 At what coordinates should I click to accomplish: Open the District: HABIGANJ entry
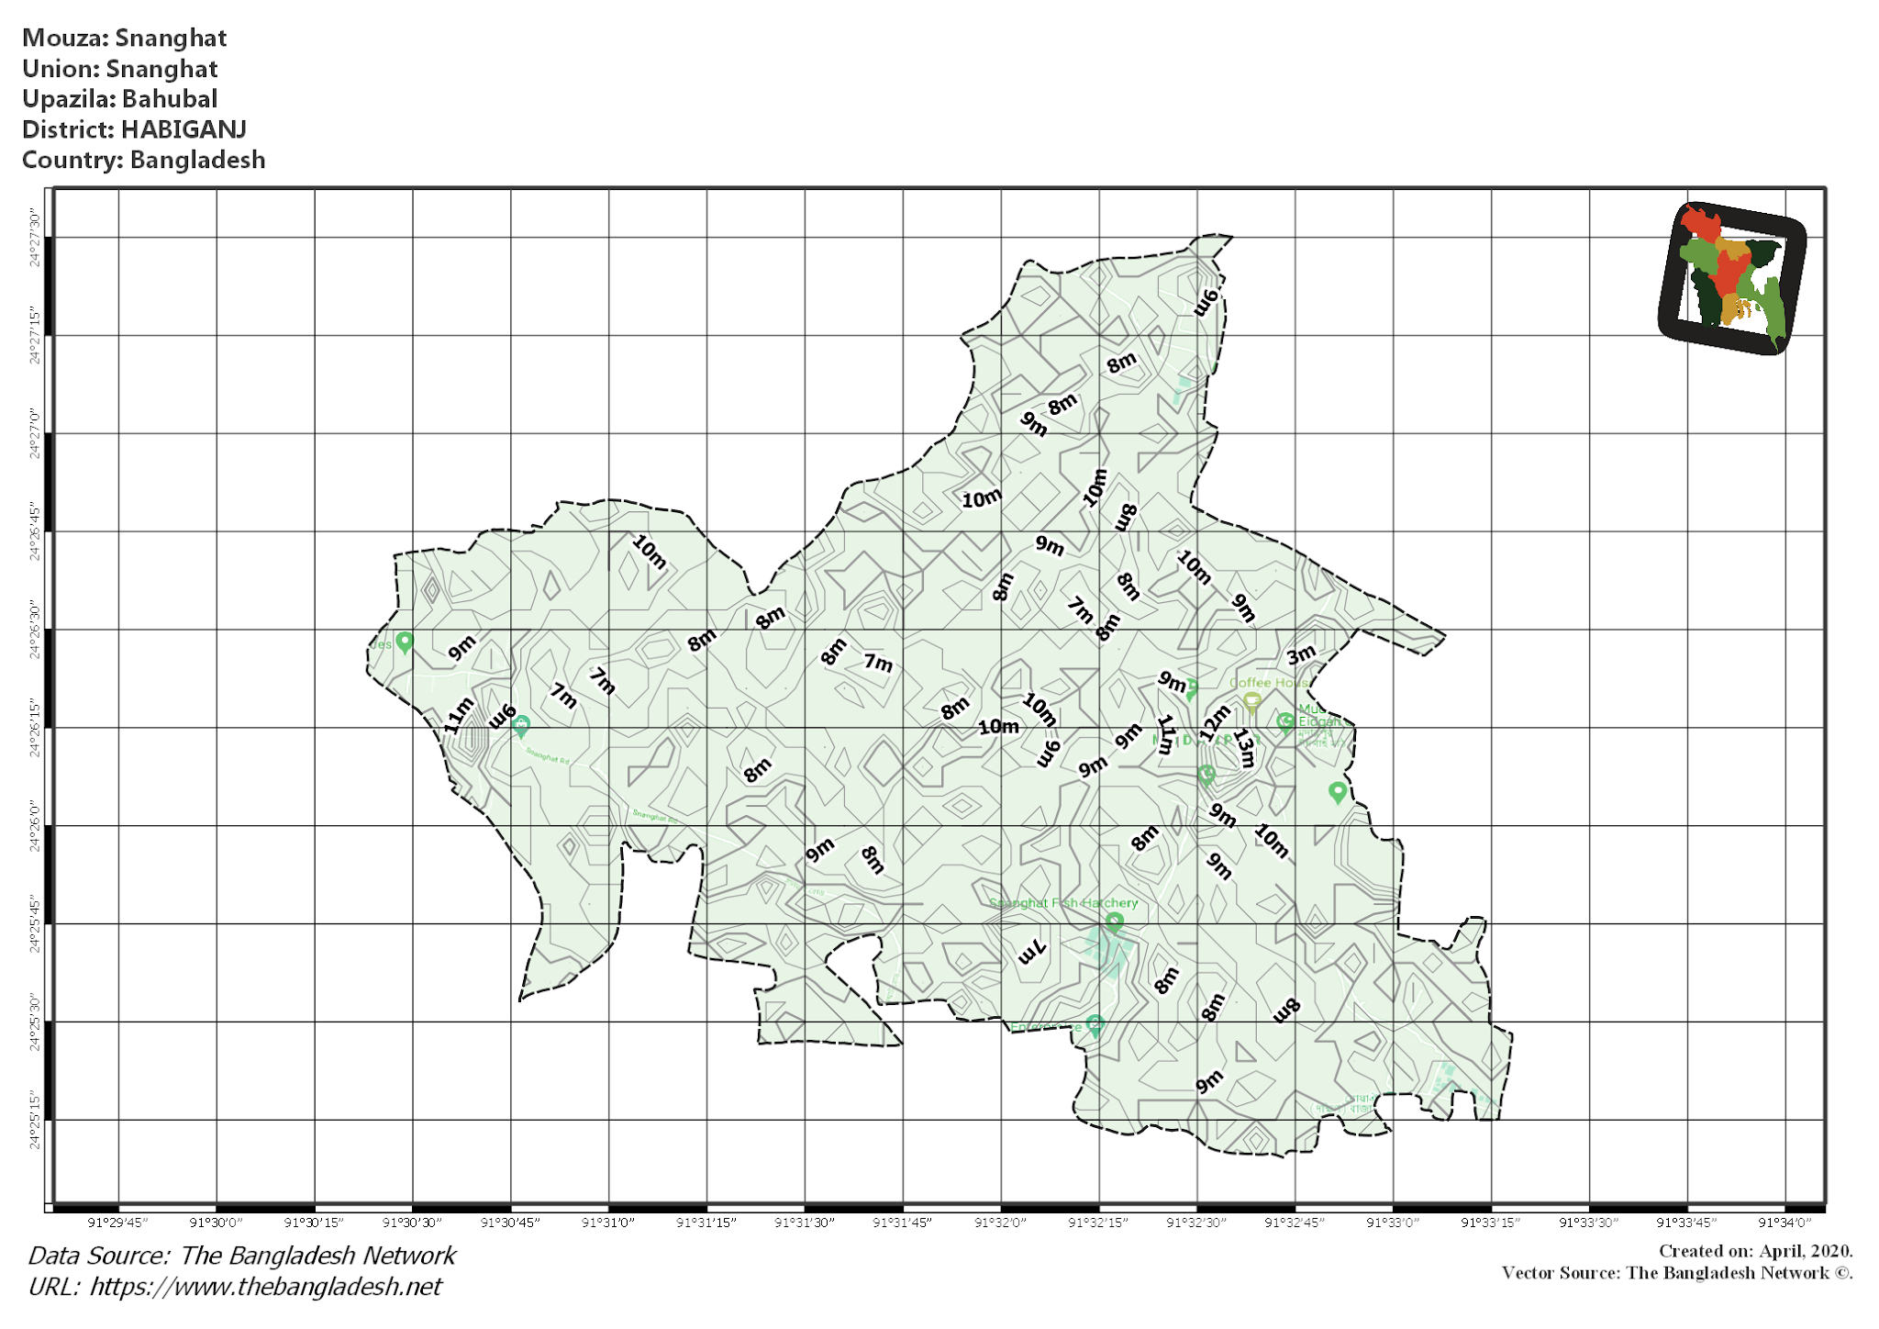(135, 130)
